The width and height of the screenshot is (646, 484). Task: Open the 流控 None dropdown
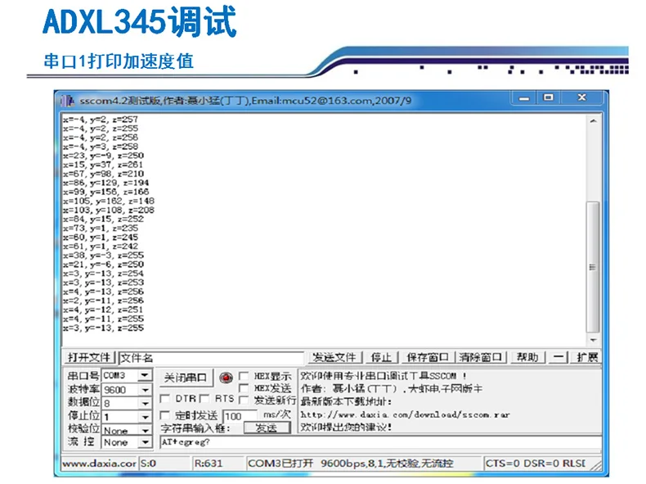pos(145,442)
